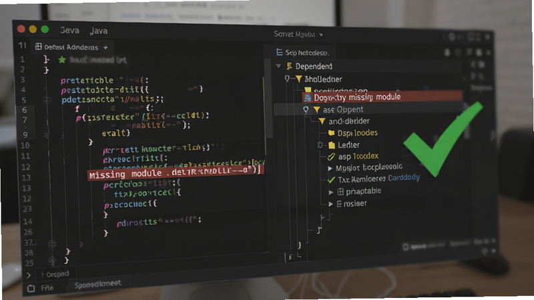
Task: Click the blue icon on missing module row
Action: 308,98
